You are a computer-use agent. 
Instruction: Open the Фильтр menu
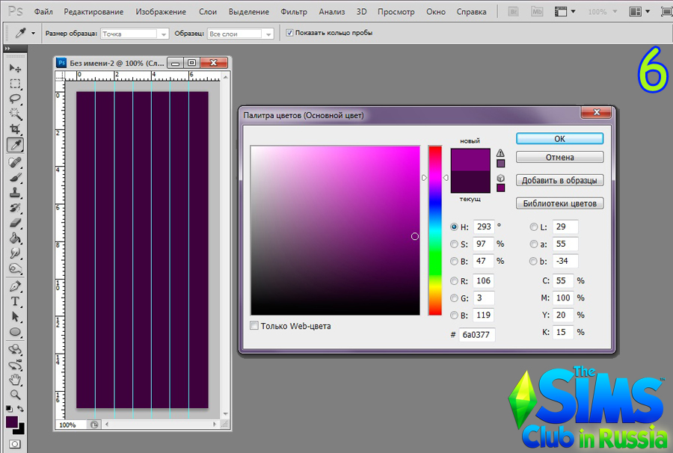[294, 12]
